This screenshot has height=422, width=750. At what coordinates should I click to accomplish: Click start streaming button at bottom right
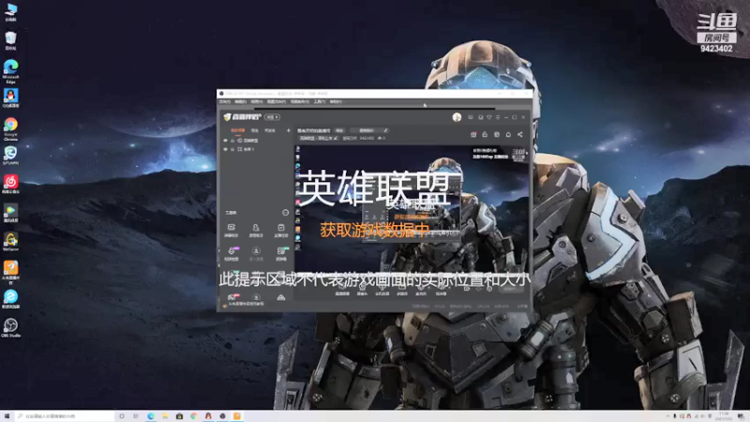click(509, 289)
